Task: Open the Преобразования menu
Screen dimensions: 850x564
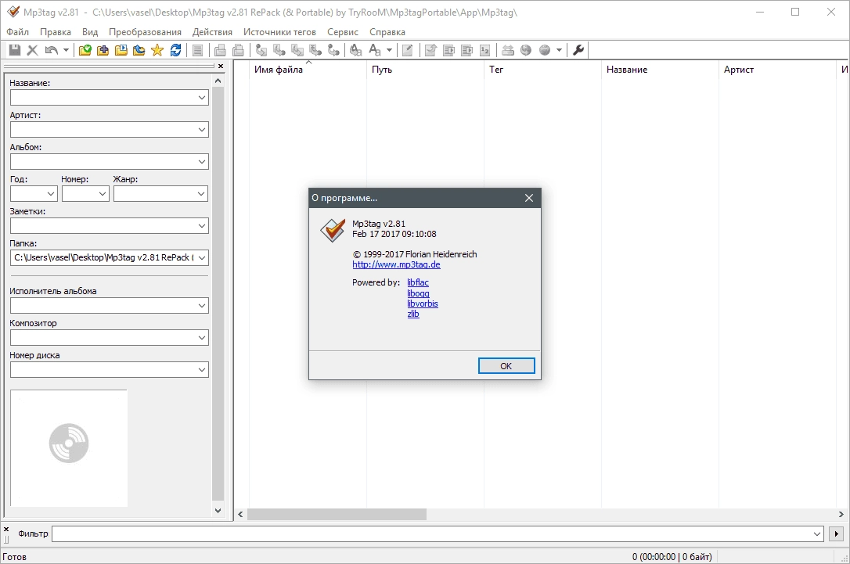Action: tap(145, 32)
